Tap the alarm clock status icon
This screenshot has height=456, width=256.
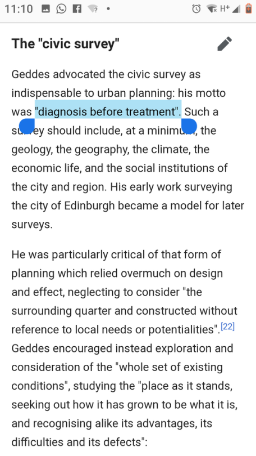click(x=196, y=8)
